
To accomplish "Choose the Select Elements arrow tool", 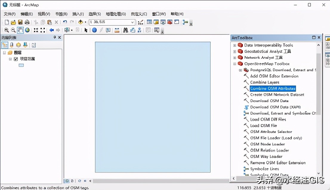I will [86, 30].
